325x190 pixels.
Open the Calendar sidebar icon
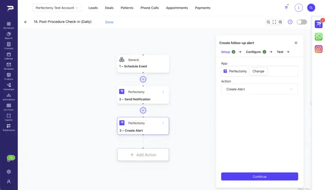(9, 56)
